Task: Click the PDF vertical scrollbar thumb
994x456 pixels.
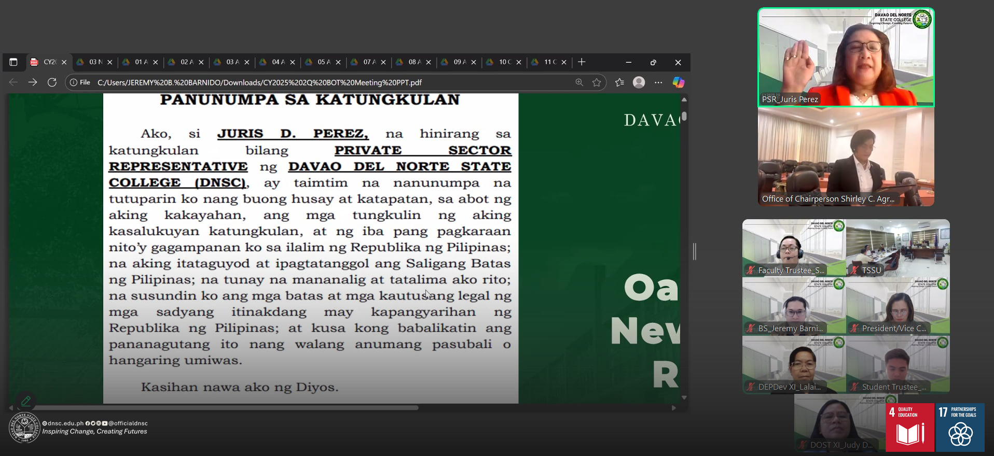Action: coord(684,117)
